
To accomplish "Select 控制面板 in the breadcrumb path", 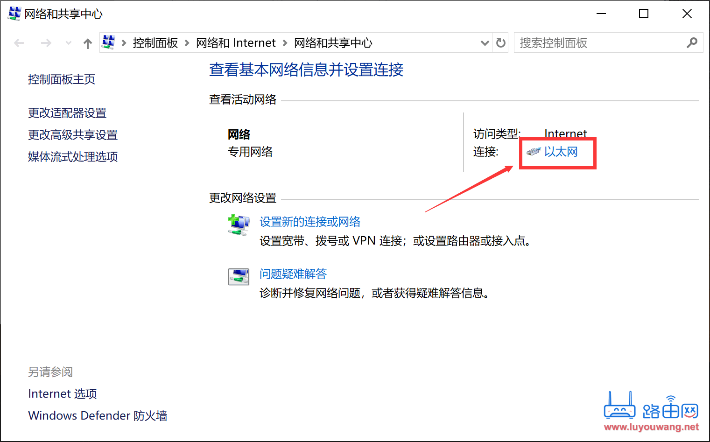I will pos(155,42).
